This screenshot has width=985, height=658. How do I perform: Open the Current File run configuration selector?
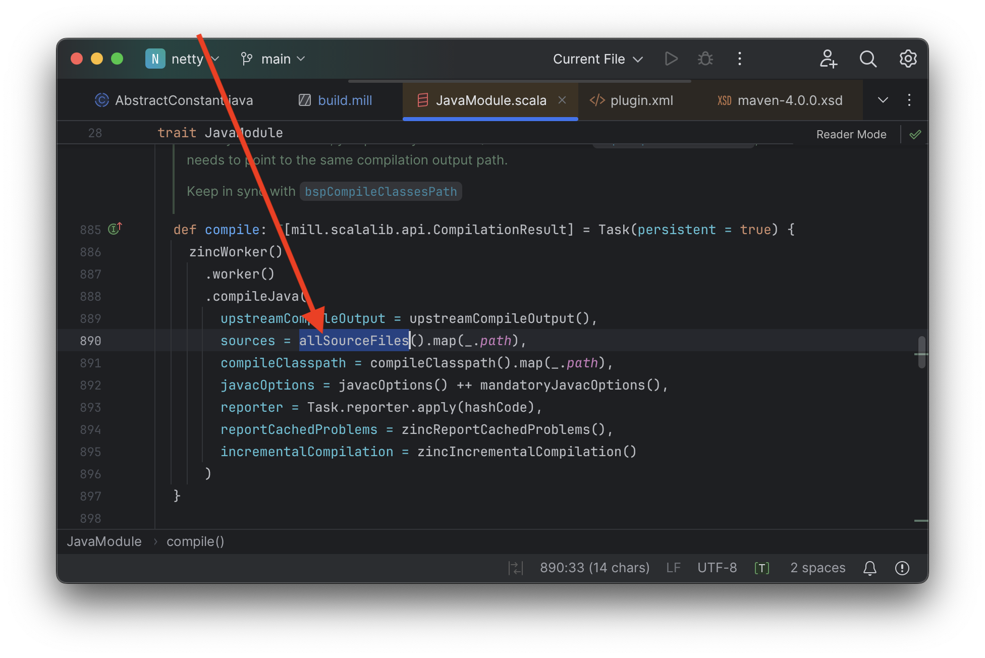pos(597,59)
